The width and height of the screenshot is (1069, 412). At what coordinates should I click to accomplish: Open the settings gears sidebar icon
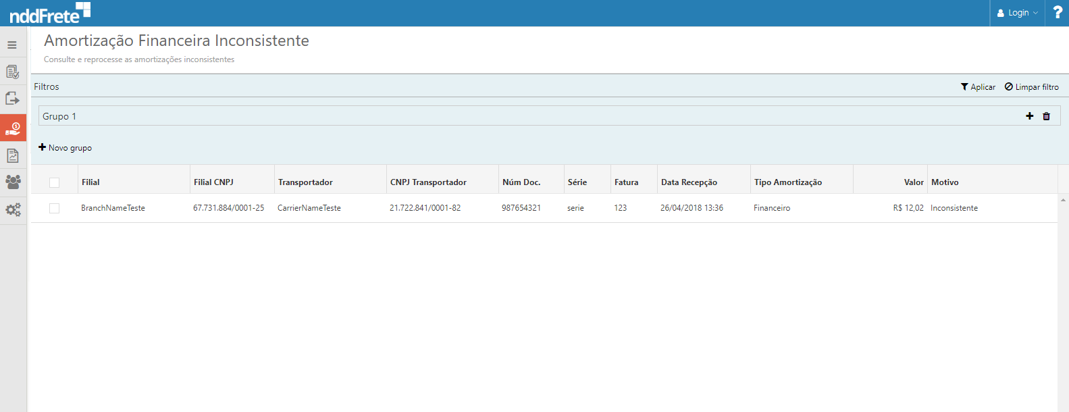(x=13, y=210)
